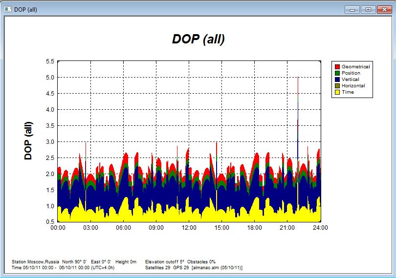Screen dimensions: 396x278
Task: Click the tall red spike near 22:00
Action: (298, 98)
